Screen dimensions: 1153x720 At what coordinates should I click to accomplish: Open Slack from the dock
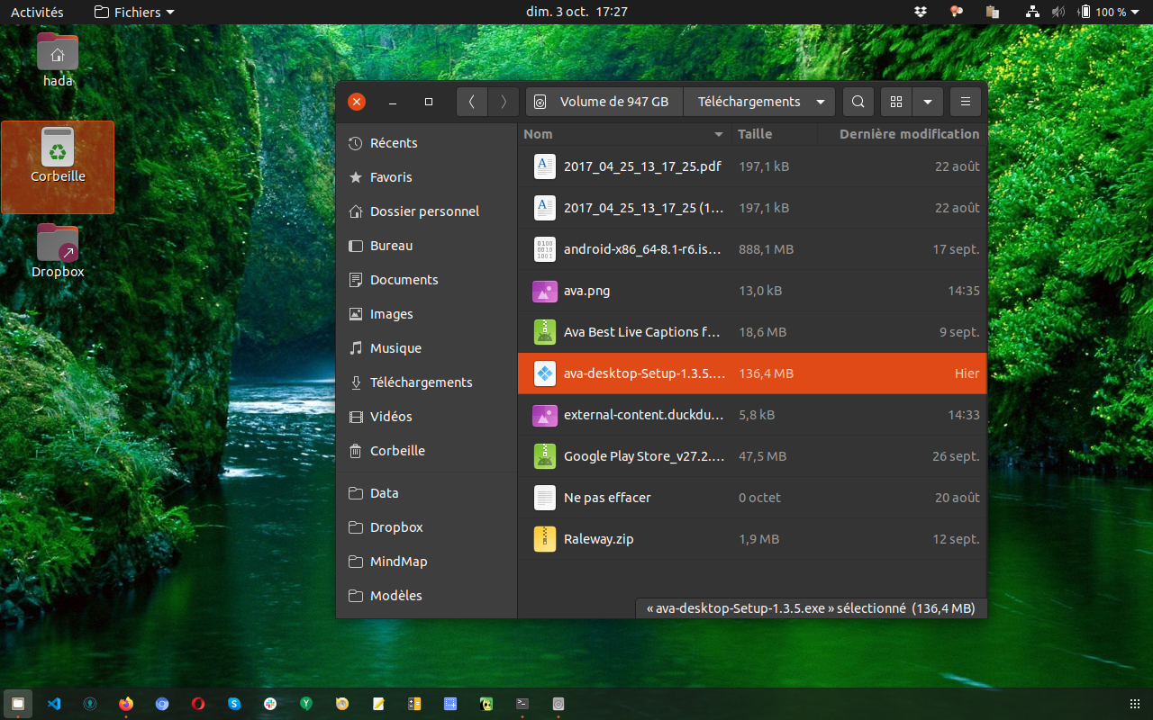point(270,704)
